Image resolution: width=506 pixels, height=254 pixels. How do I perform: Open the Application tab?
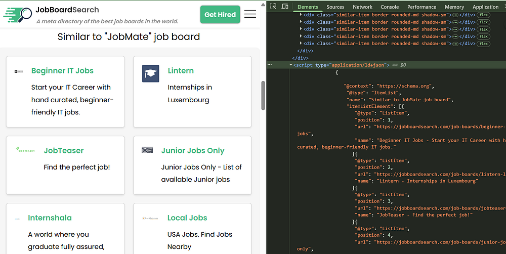click(x=485, y=7)
